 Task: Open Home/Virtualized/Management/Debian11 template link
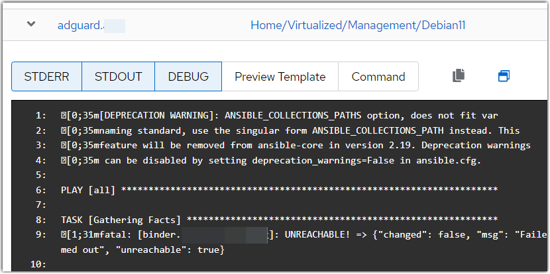(358, 26)
